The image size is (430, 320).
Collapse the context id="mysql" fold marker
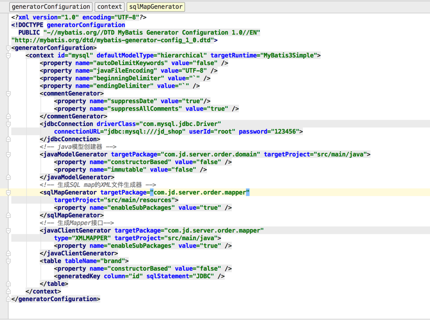(x=8, y=55)
